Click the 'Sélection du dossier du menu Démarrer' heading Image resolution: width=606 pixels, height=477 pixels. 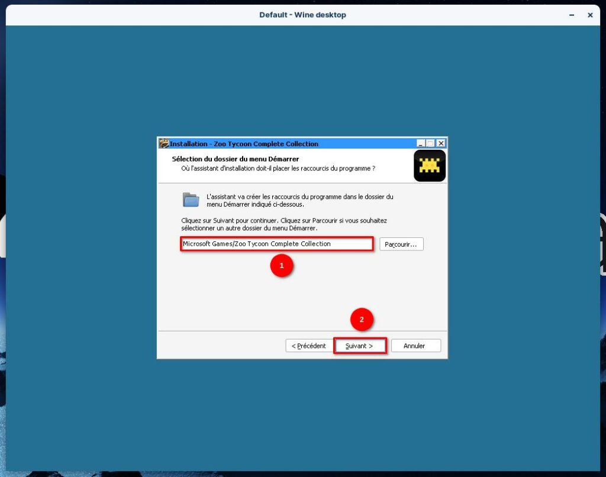(235, 159)
